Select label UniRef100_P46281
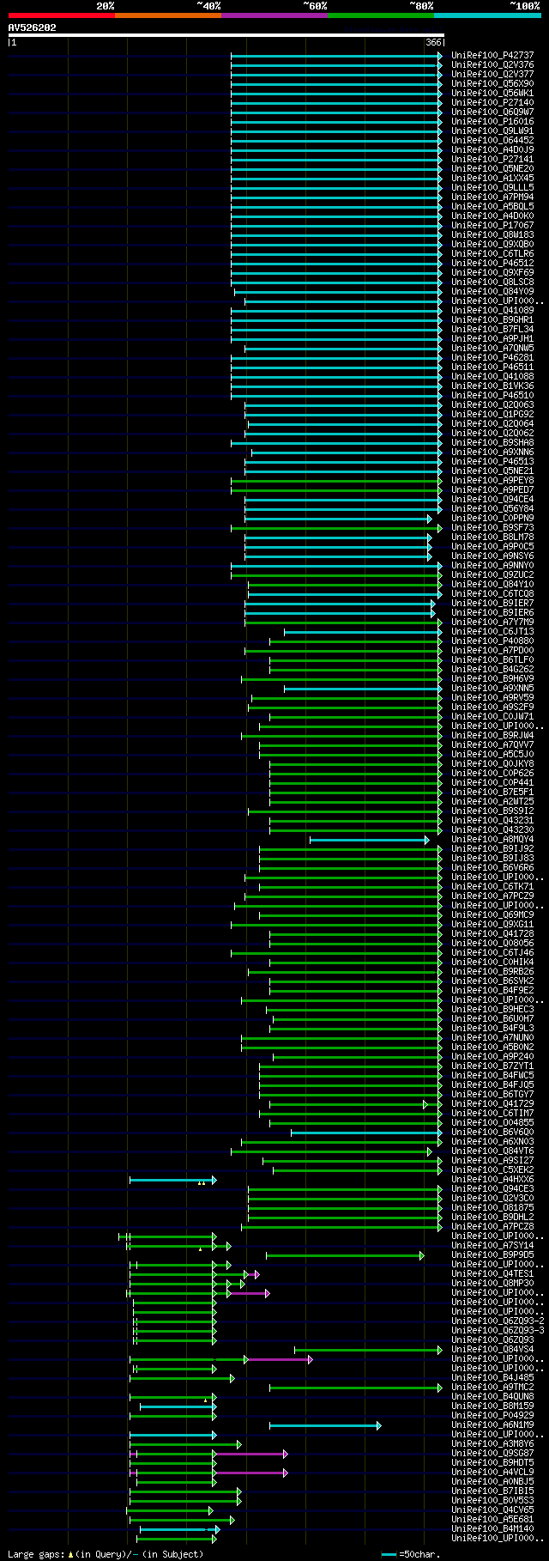 492,358
